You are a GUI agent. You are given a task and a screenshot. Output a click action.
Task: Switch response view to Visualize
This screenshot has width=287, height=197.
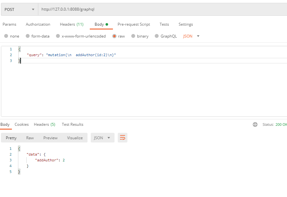75,138
